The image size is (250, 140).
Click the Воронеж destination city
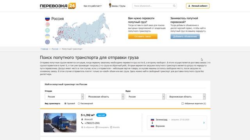160,126
